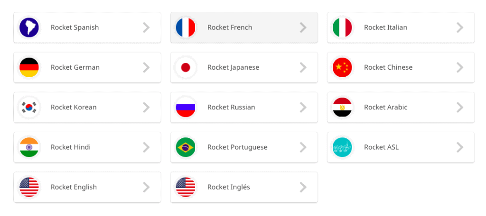The height and width of the screenshot is (216, 486).
Task: Expand the Rocket Arabic arrow
Action: coord(459,108)
